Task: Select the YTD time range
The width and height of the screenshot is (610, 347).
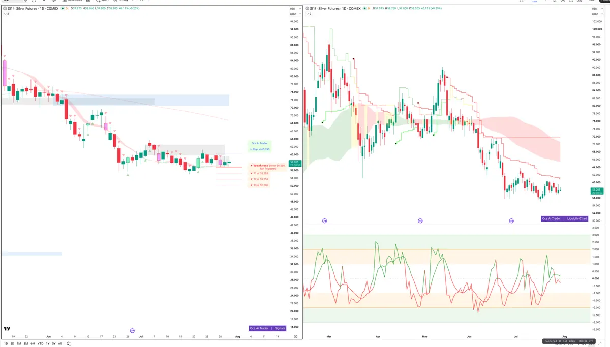Action: 40,344
